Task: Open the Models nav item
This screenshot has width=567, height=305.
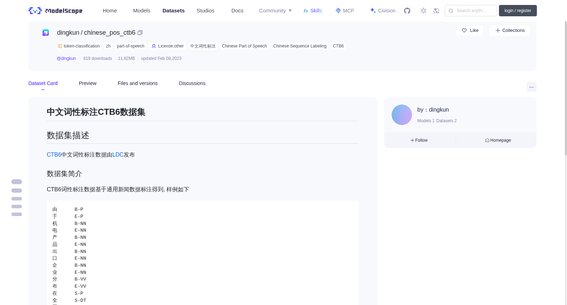Action: 142,11
